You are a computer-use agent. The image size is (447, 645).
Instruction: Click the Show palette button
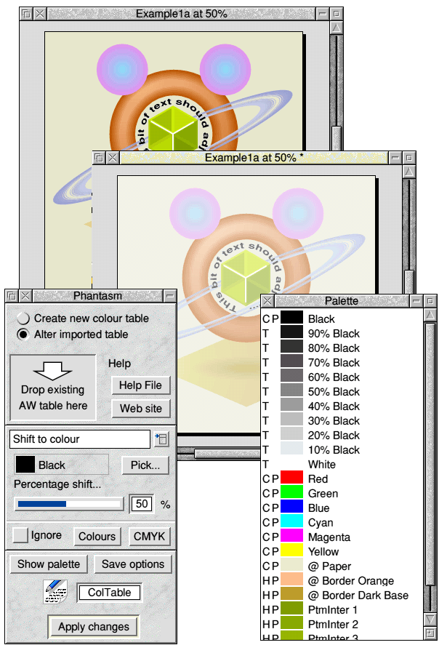coord(49,564)
